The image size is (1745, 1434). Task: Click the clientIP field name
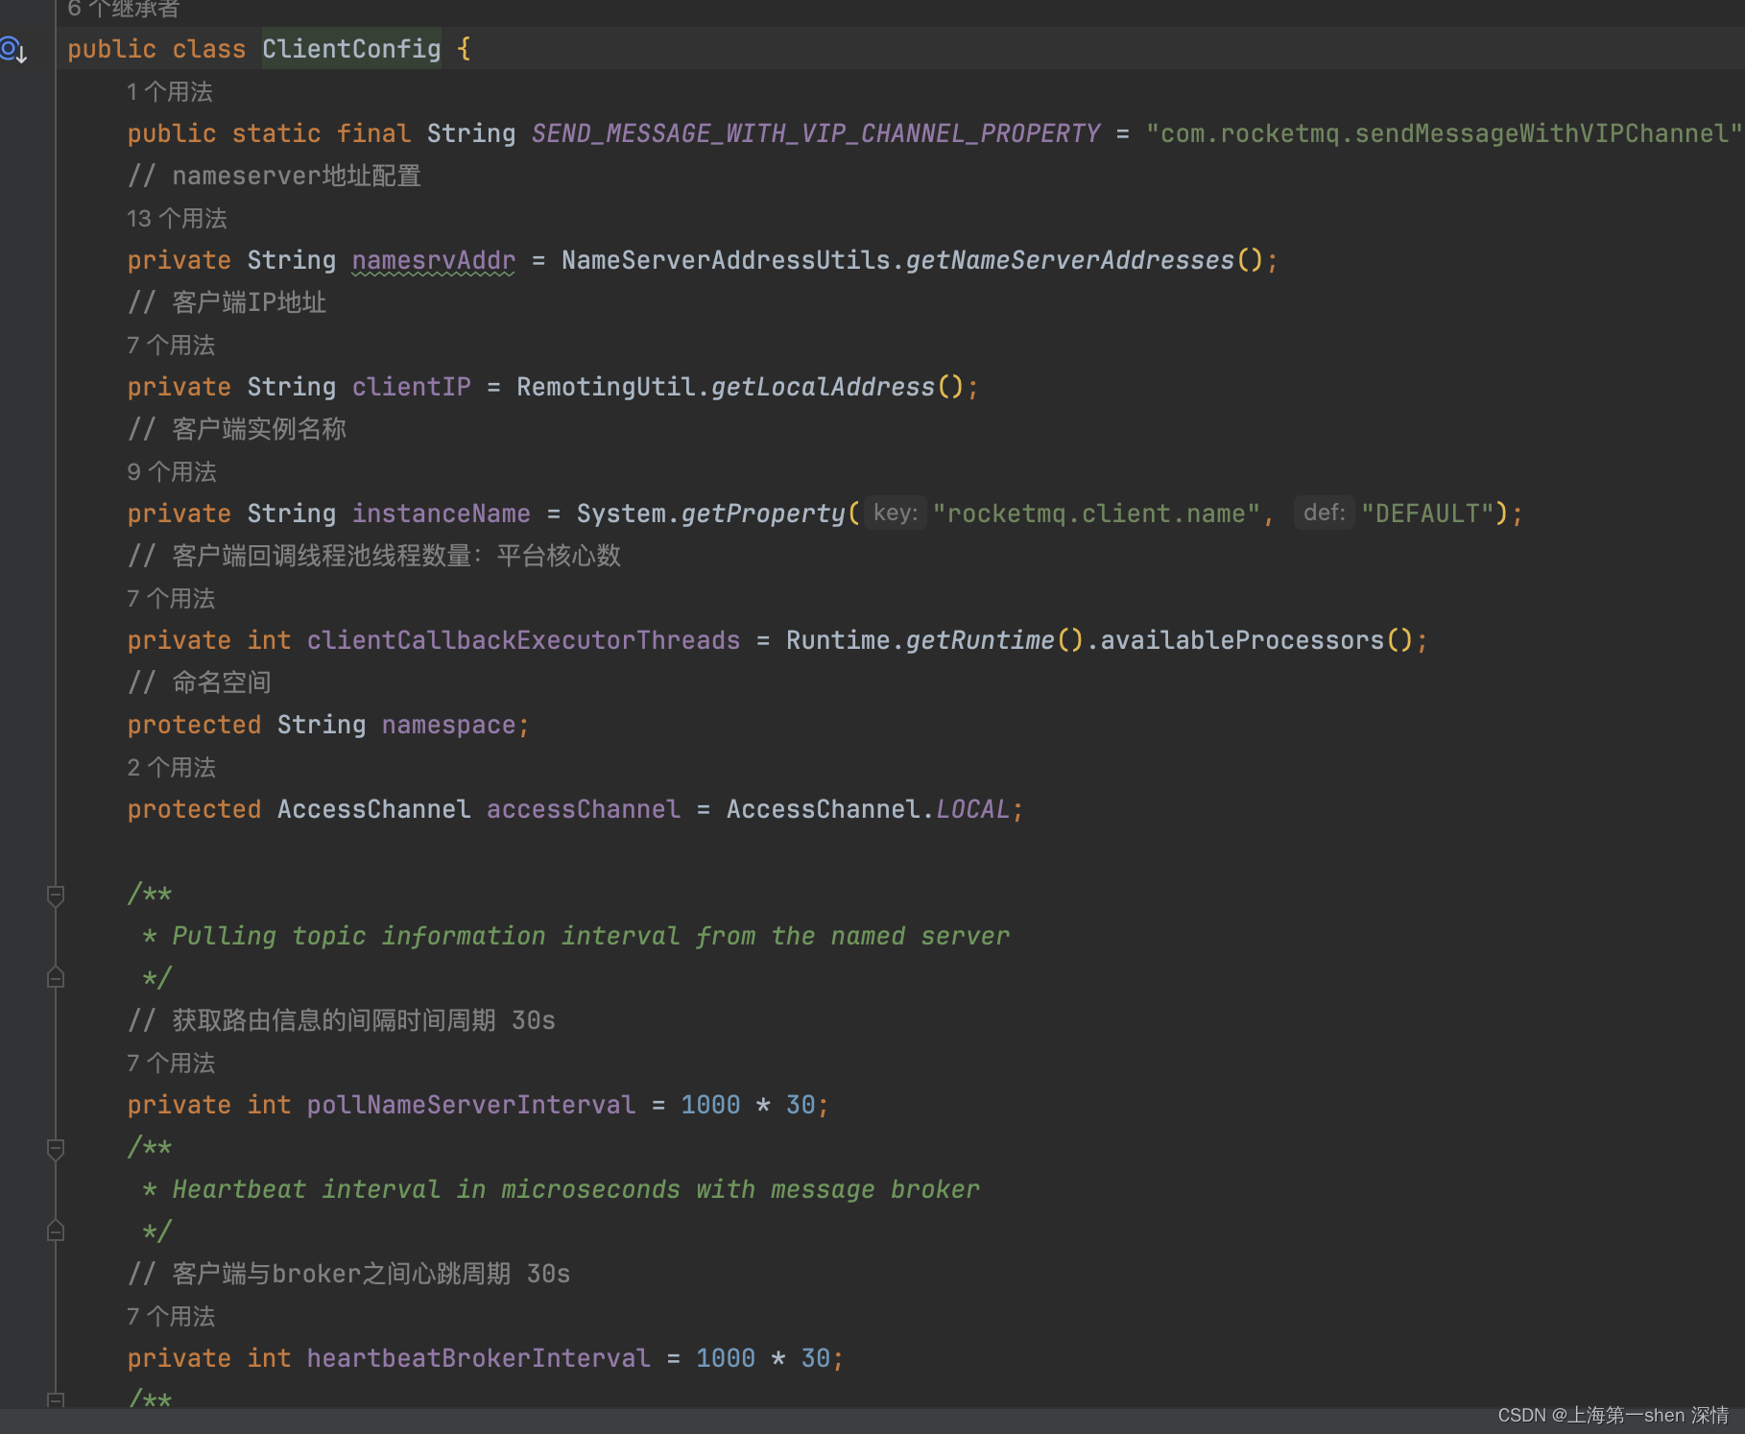pos(412,387)
